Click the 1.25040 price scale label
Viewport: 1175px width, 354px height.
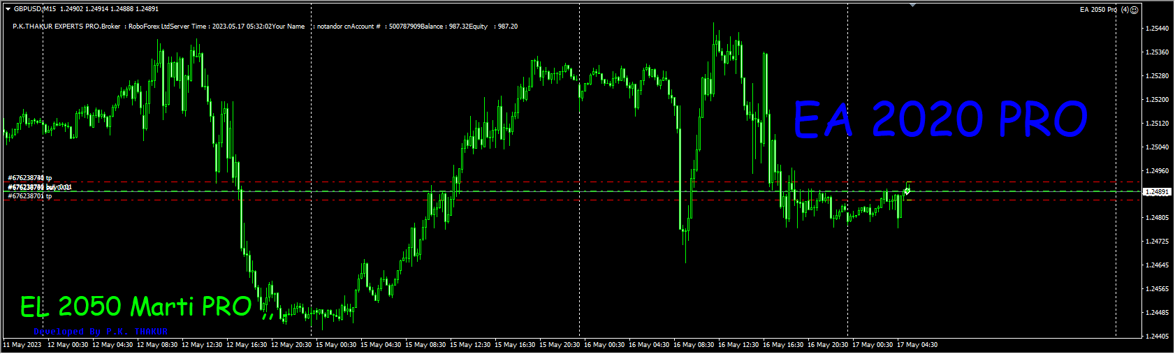pos(1158,147)
